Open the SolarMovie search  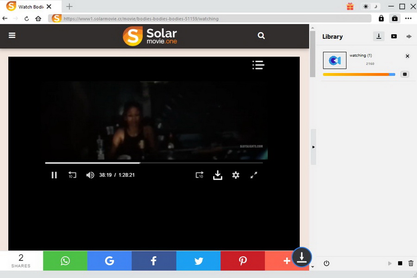(261, 36)
